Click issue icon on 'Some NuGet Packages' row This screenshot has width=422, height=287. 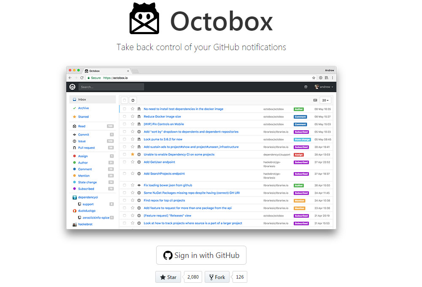coord(139,193)
